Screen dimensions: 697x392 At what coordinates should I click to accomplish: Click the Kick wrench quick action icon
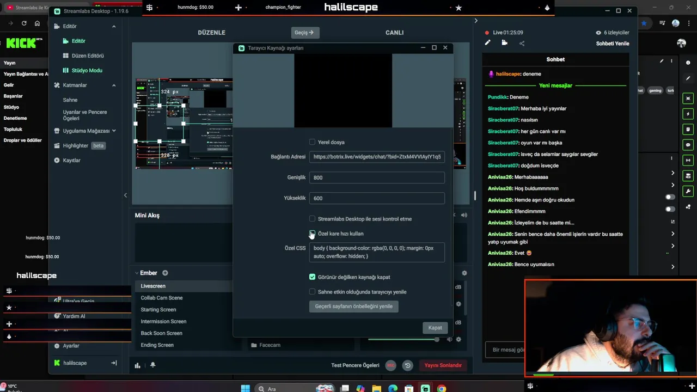point(688,191)
